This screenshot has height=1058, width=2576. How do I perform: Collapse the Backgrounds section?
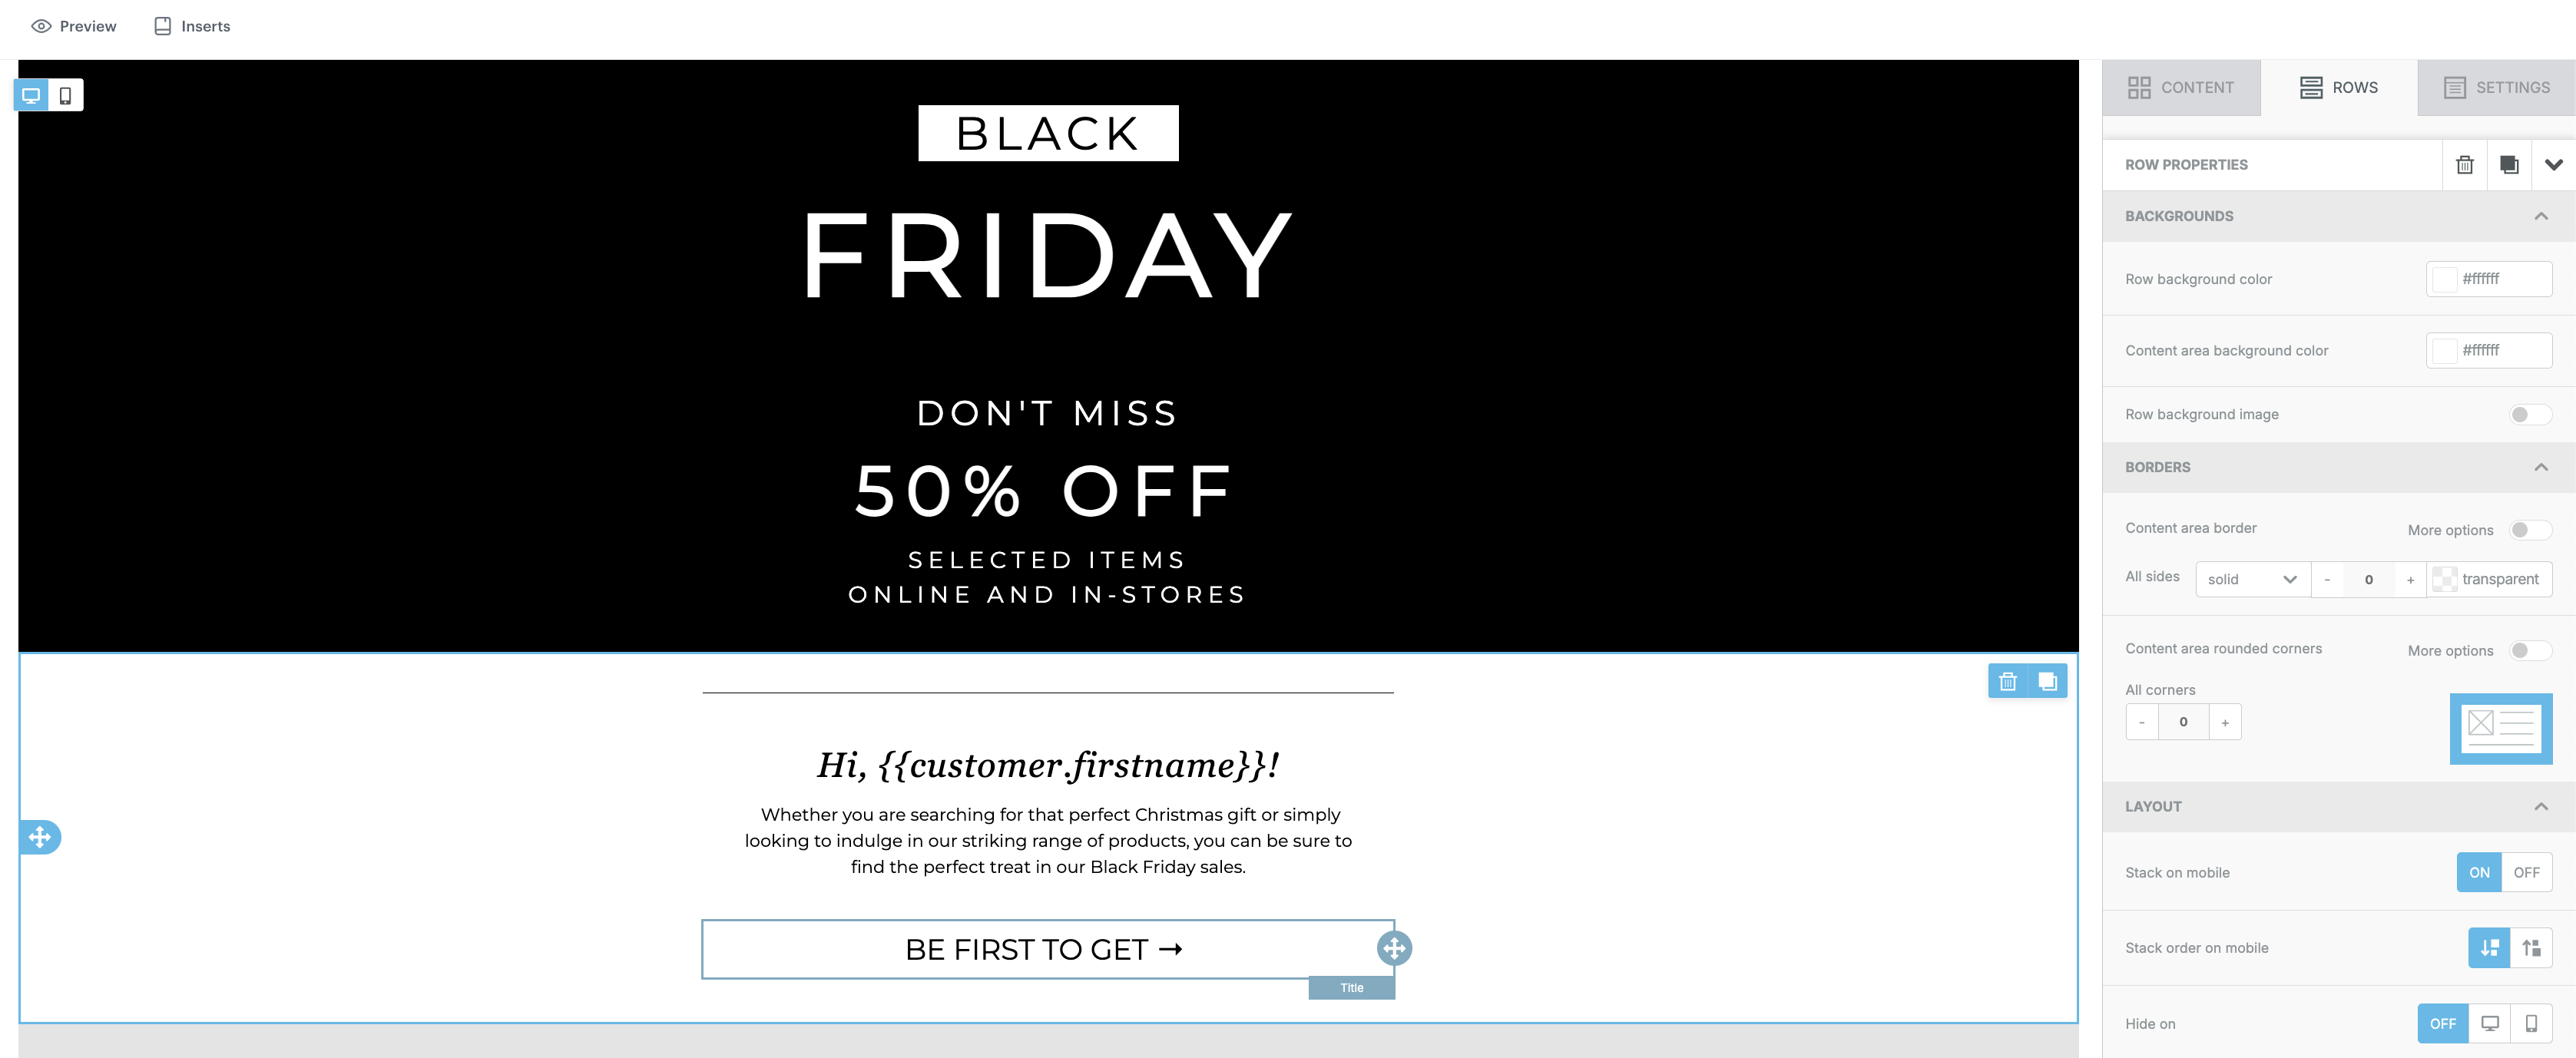point(2540,217)
